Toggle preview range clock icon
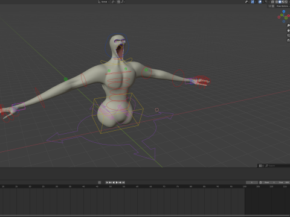Image resolution: width=290 pixels, height=217 pixels. [260, 183]
